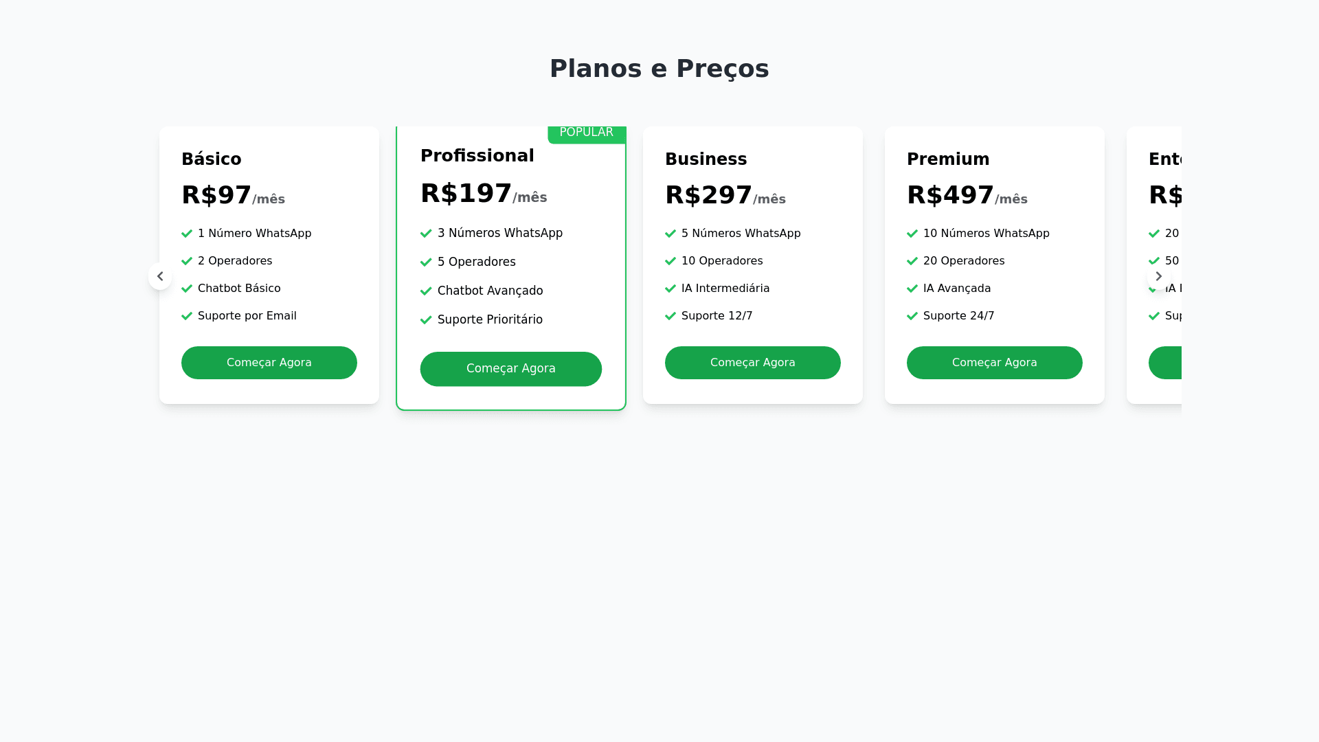Click checkmark next to Chatbot Avançado
Screen dimensions: 1319x742
[x=426, y=291]
